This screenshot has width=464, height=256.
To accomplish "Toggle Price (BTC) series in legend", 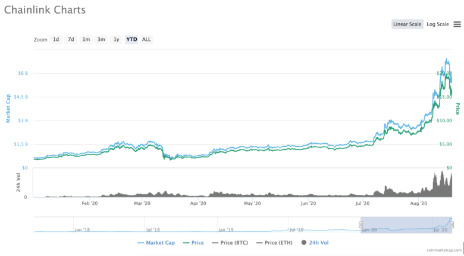I will click(x=230, y=243).
